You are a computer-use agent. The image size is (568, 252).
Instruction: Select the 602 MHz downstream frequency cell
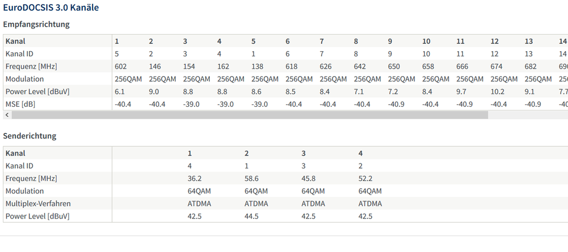(121, 66)
